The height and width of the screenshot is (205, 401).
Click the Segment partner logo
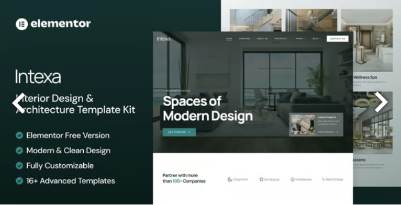click(x=238, y=179)
